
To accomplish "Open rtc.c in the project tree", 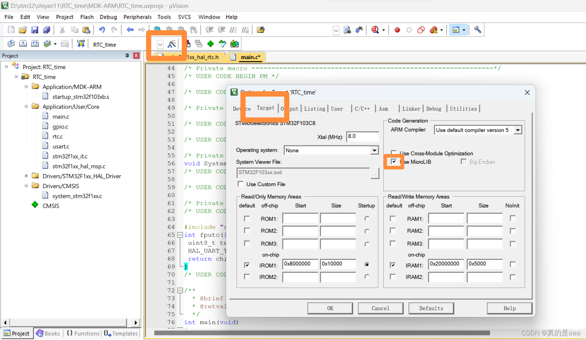I will 58,136.
